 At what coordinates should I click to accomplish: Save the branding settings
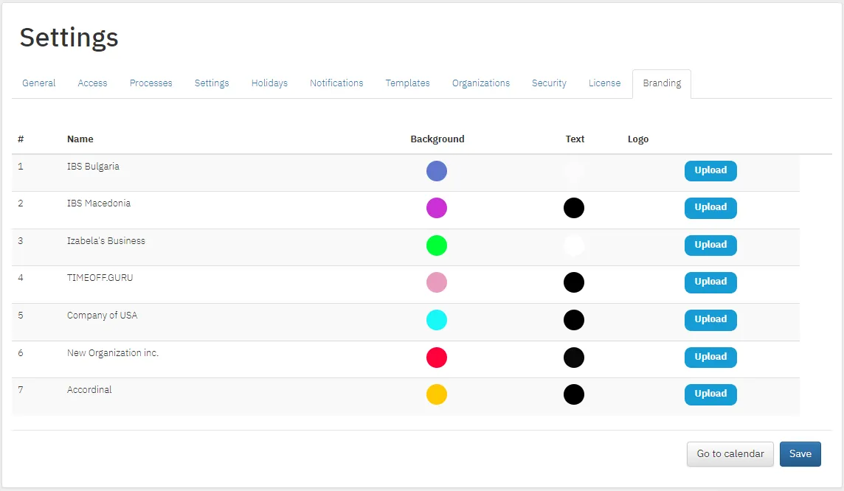click(x=800, y=454)
